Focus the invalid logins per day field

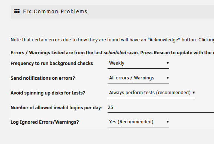(x=161, y=107)
